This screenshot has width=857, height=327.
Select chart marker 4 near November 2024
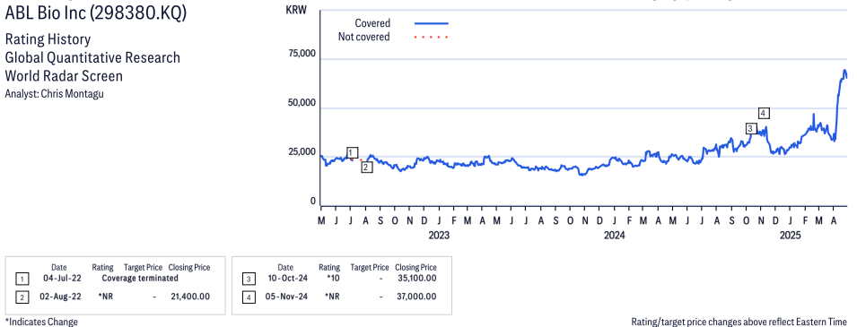point(764,113)
